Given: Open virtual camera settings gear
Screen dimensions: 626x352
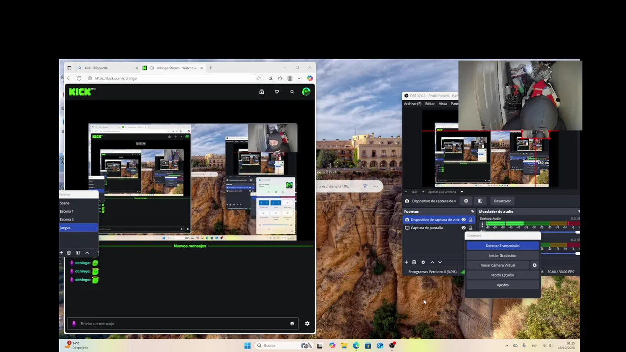Looking at the screenshot, I should [x=535, y=265].
